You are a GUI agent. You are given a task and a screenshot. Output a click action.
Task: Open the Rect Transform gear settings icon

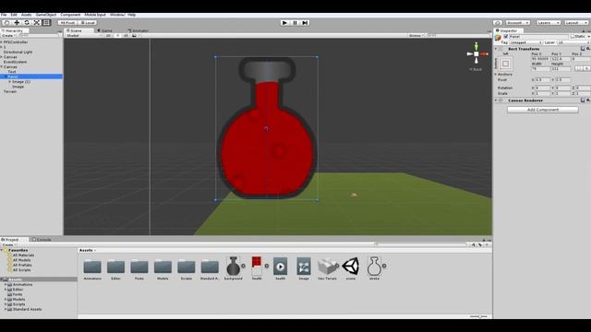[x=587, y=49]
